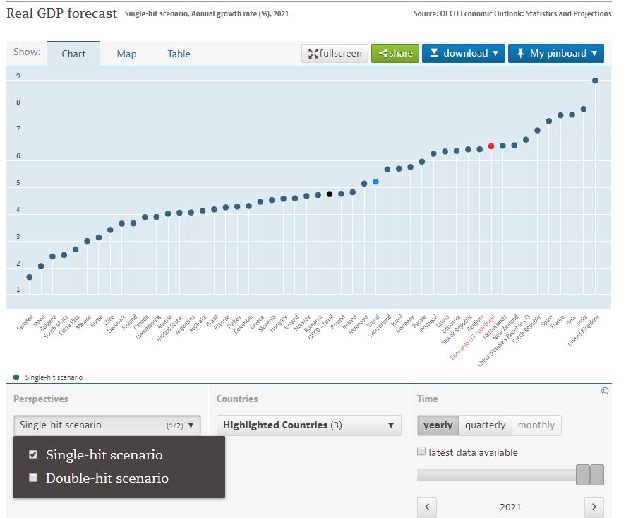Uncheck the Single-hit scenario checkbox
The image size is (638, 518).
pos(33,455)
